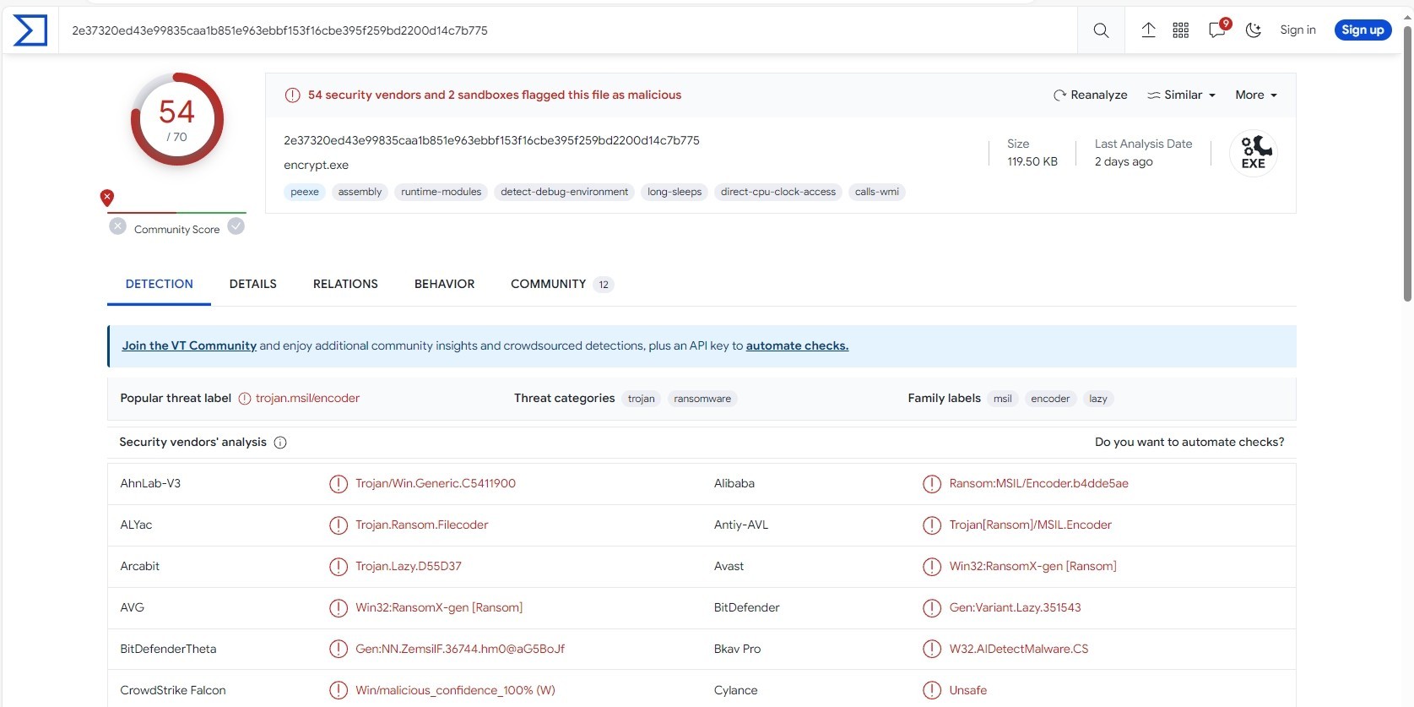Image resolution: width=1414 pixels, height=707 pixels.
Task: Click trojan.msil/encoder threat label
Action: pyautogui.click(x=307, y=398)
